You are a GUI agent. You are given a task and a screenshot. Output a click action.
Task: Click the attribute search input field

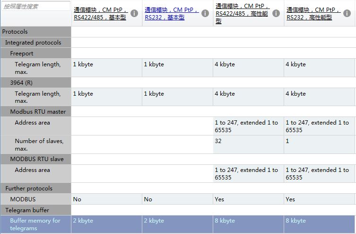click(x=35, y=7)
